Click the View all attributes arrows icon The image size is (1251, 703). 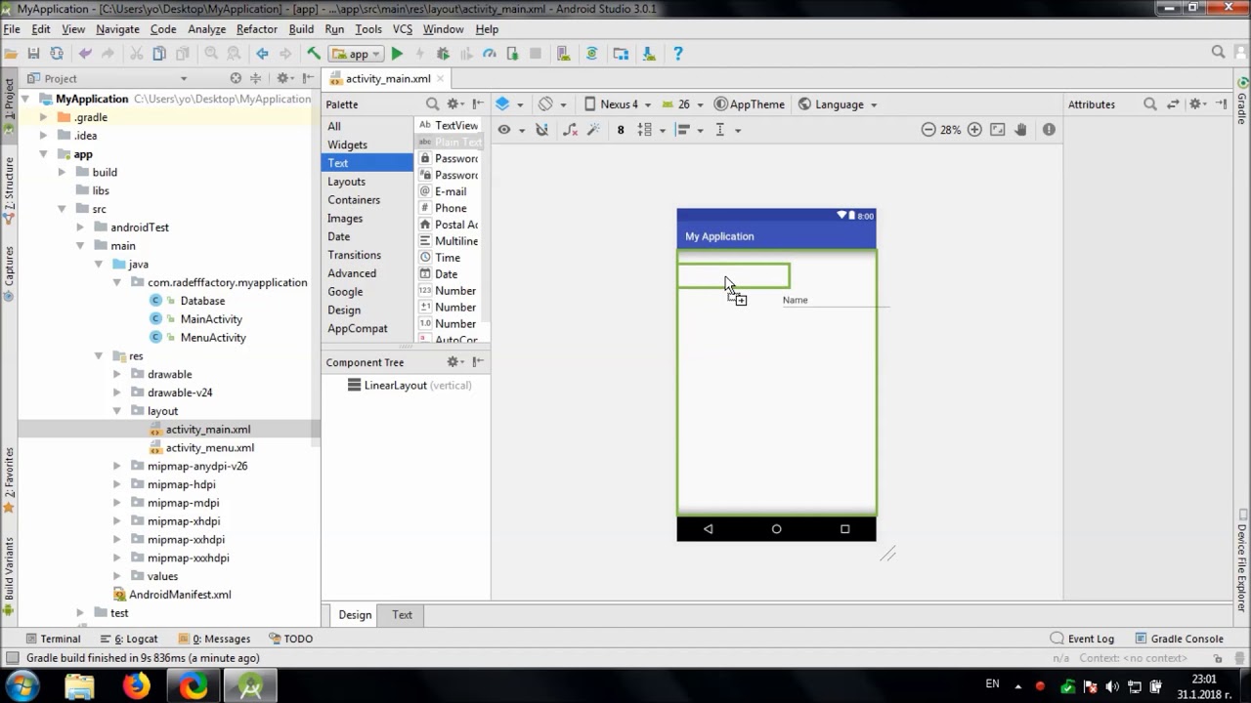(x=1173, y=103)
